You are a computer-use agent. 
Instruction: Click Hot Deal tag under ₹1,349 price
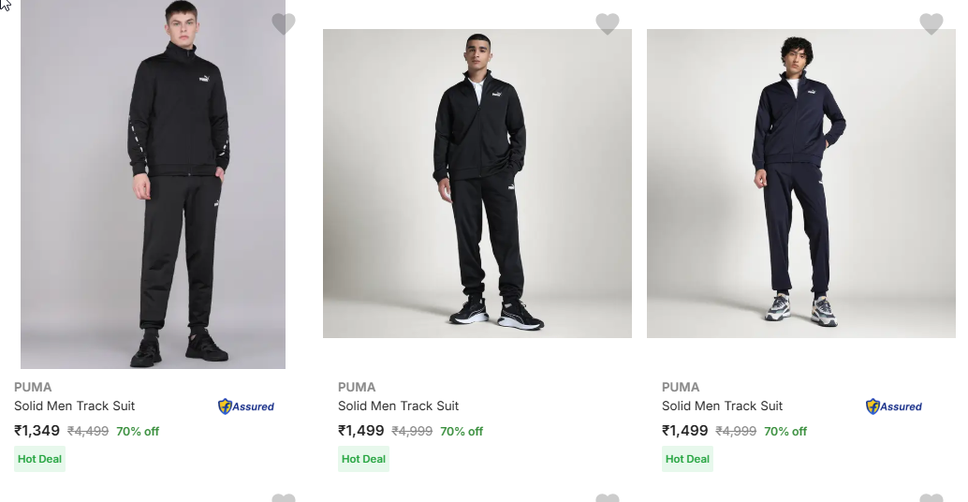pyautogui.click(x=40, y=459)
